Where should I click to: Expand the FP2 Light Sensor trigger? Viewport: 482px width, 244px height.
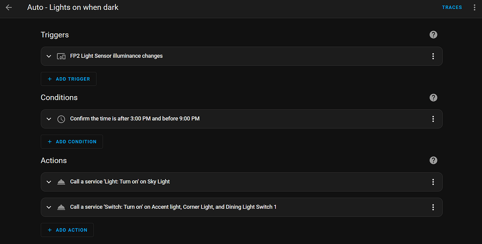49,56
